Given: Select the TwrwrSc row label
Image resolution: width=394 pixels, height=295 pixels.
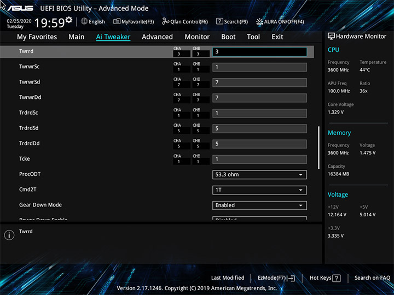Looking at the screenshot, I should click(30, 67).
